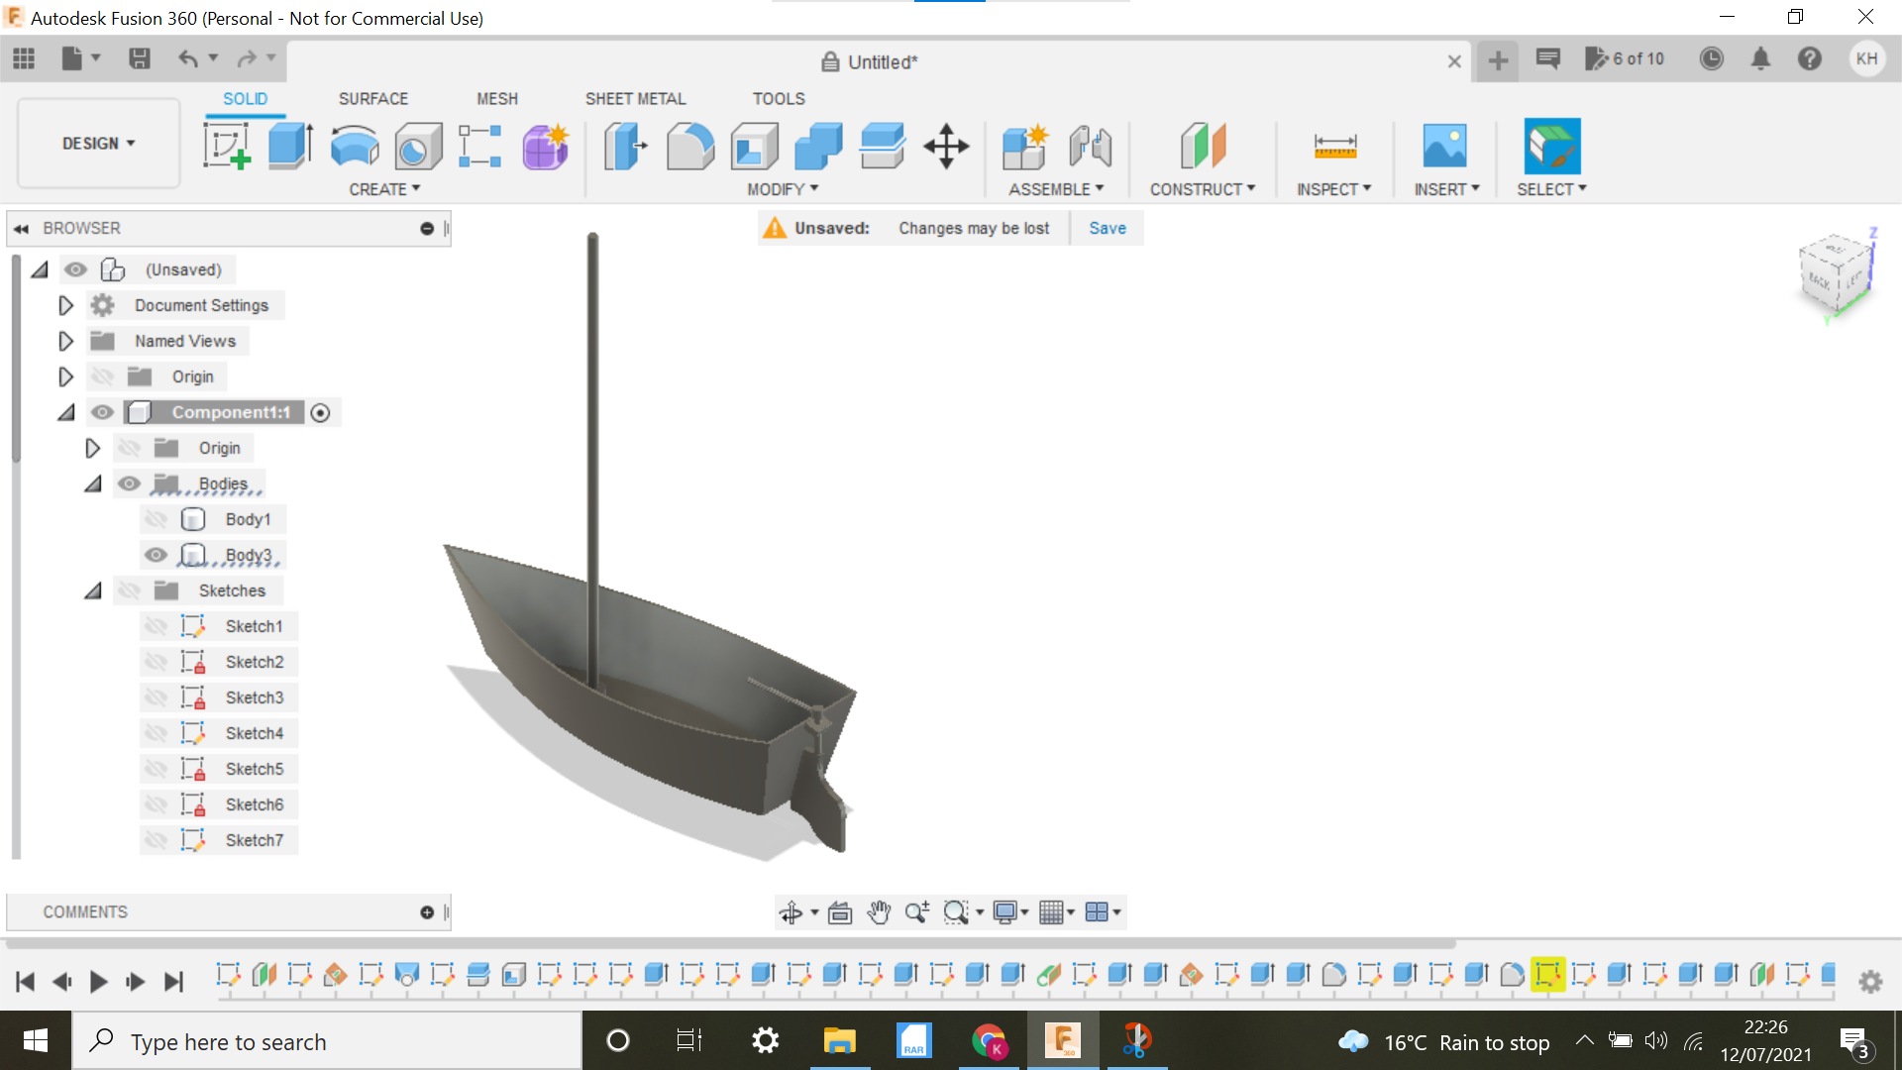This screenshot has width=1902, height=1070.
Task: Expand the Origin folder under Component1:1
Action: [x=92, y=448]
